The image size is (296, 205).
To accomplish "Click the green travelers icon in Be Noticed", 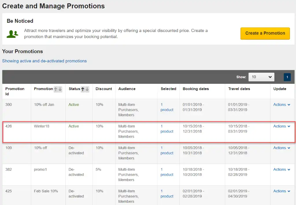I will tap(12, 34).
